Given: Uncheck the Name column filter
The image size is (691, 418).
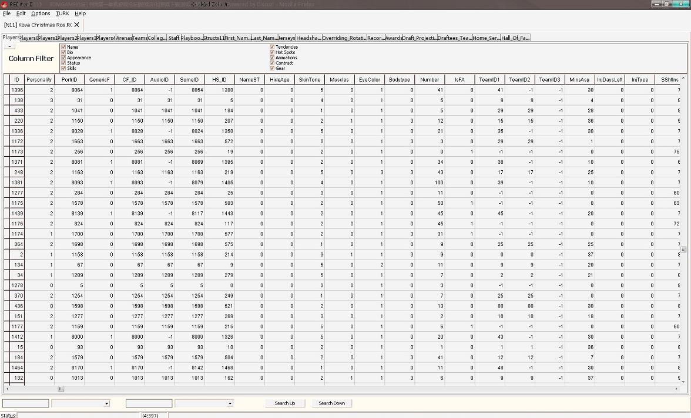Looking at the screenshot, I should pyautogui.click(x=63, y=47).
